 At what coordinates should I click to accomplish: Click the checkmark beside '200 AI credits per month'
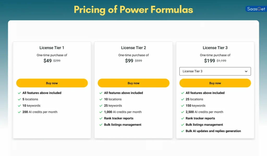pyautogui.click(x=19, y=112)
